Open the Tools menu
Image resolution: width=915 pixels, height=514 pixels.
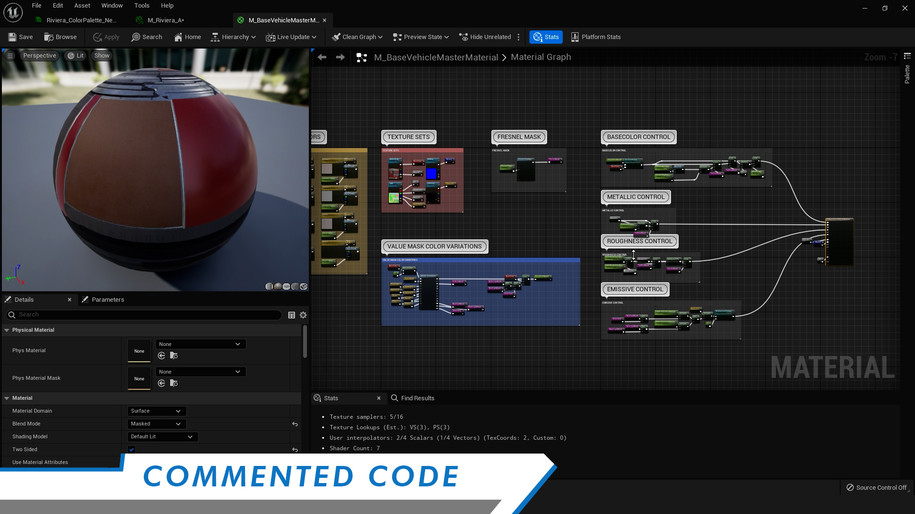(x=142, y=6)
